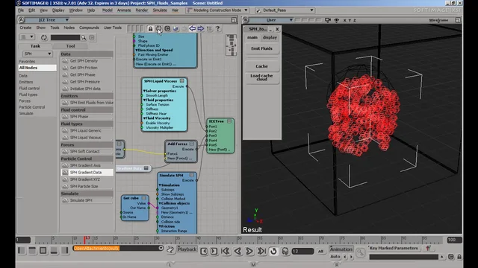
Task: Go forward with the right arrow icon
Action: tap(201, 28)
